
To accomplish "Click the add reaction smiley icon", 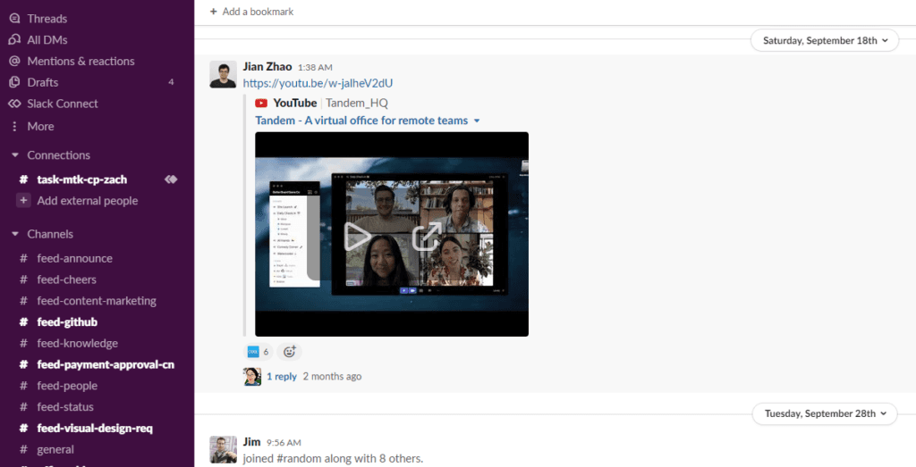I will click(x=290, y=352).
